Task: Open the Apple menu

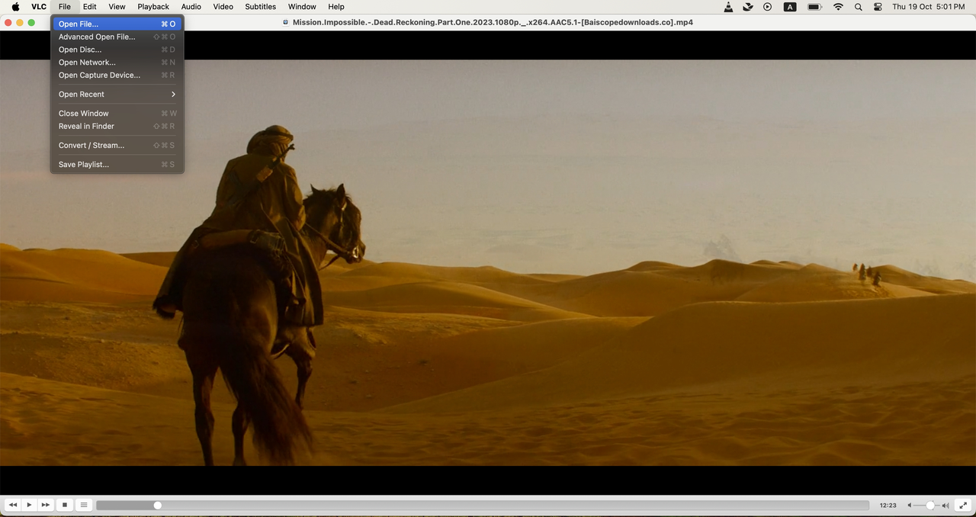Action: [15, 7]
